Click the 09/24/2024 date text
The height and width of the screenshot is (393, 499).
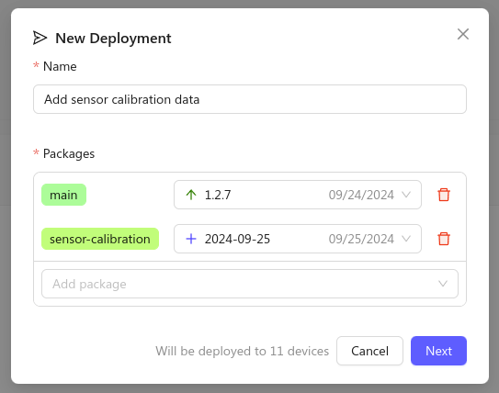(x=361, y=195)
